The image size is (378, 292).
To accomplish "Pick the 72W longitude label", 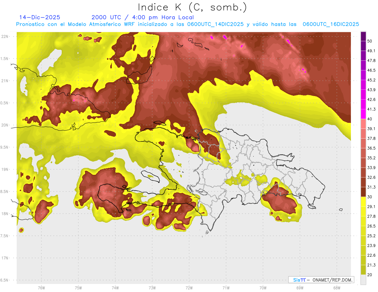I will coord(189,288).
